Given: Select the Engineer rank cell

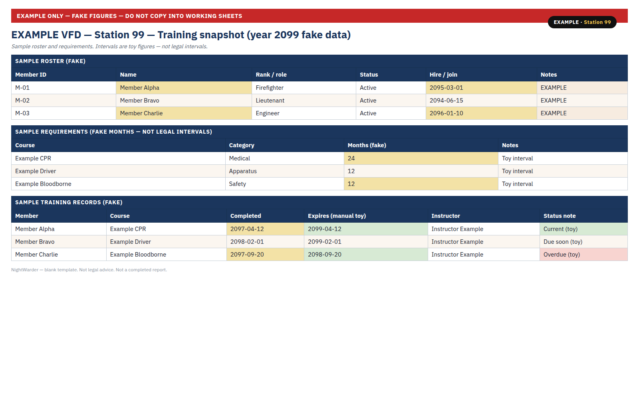Looking at the screenshot, I should click(304, 113).
